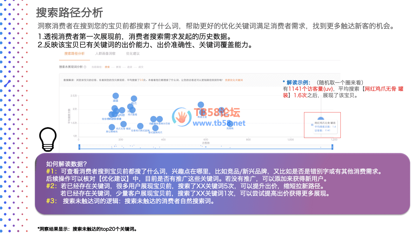Select the 周黑鸭 bubble on chart
Screen dimensions: 418x234
[230, 124]
